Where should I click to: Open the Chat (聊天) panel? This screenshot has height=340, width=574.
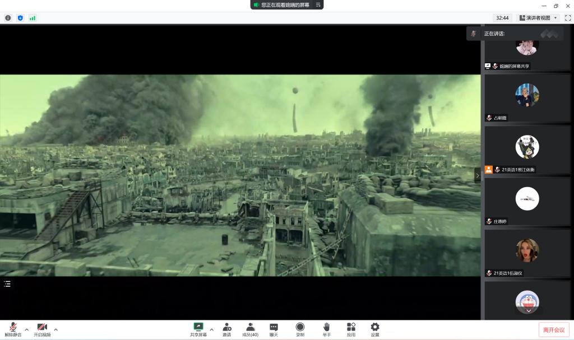[274, 328]
